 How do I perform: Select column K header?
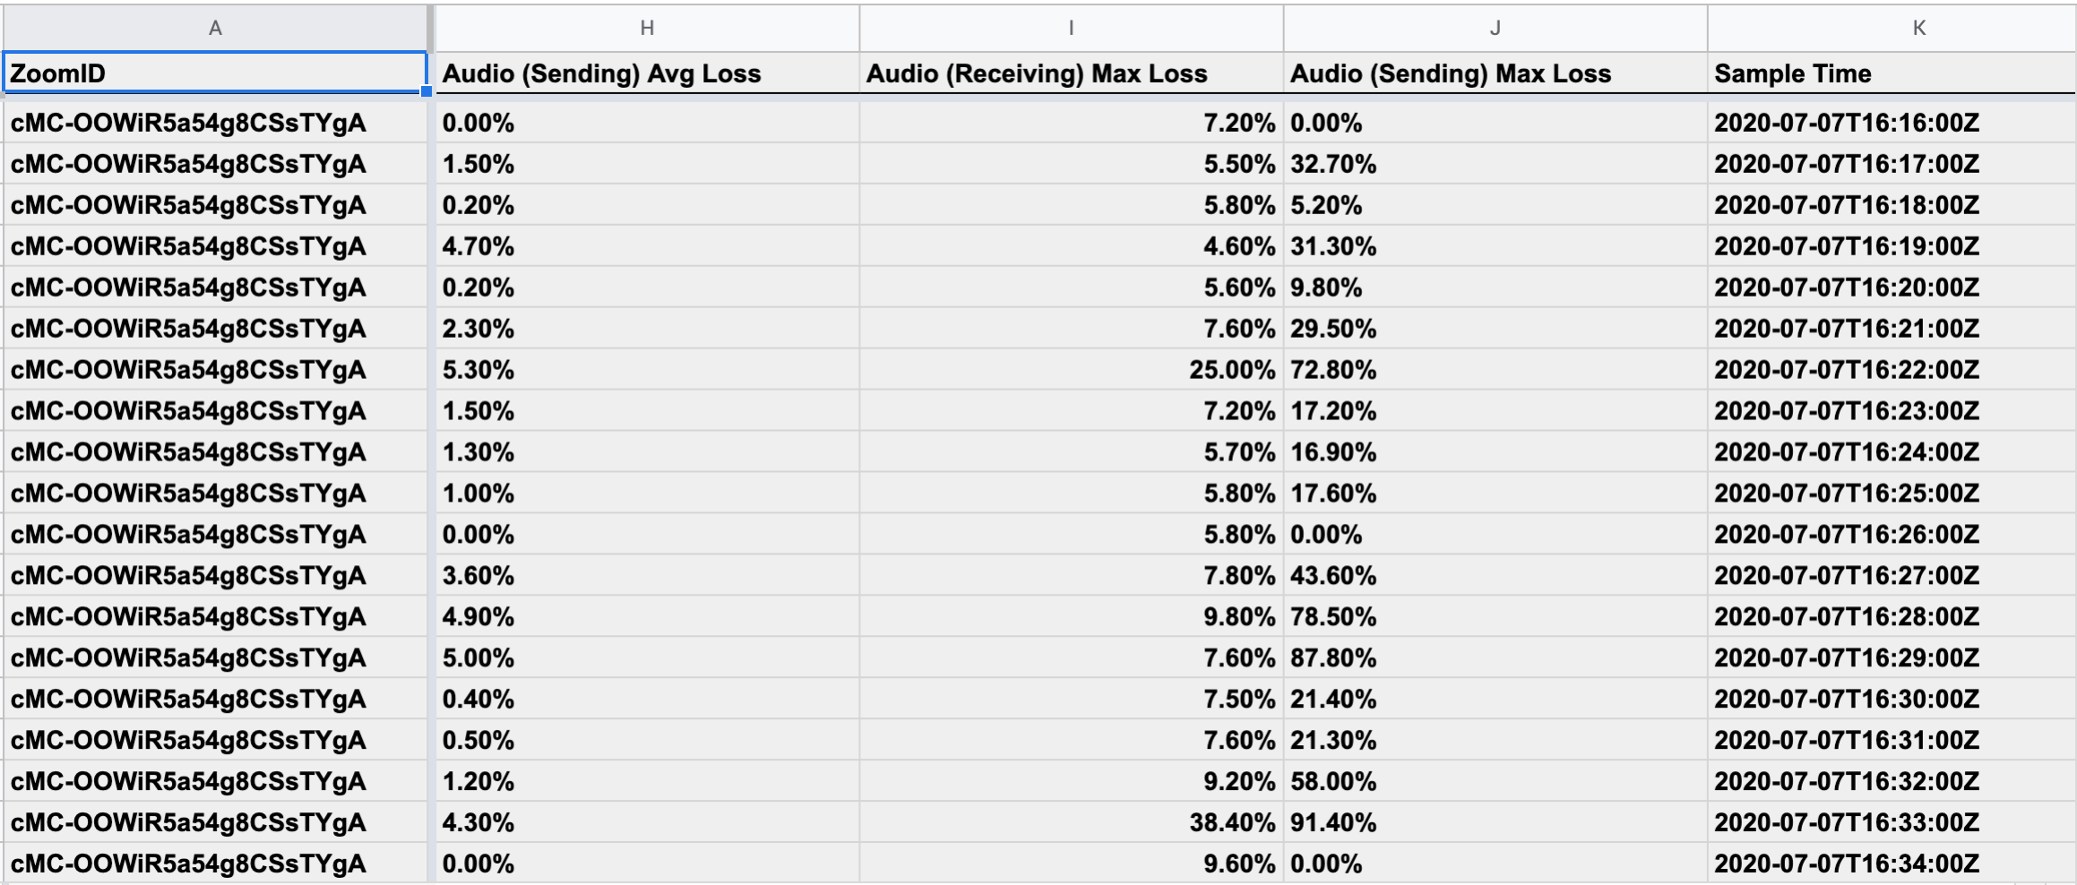click(x=1892, y=28)
